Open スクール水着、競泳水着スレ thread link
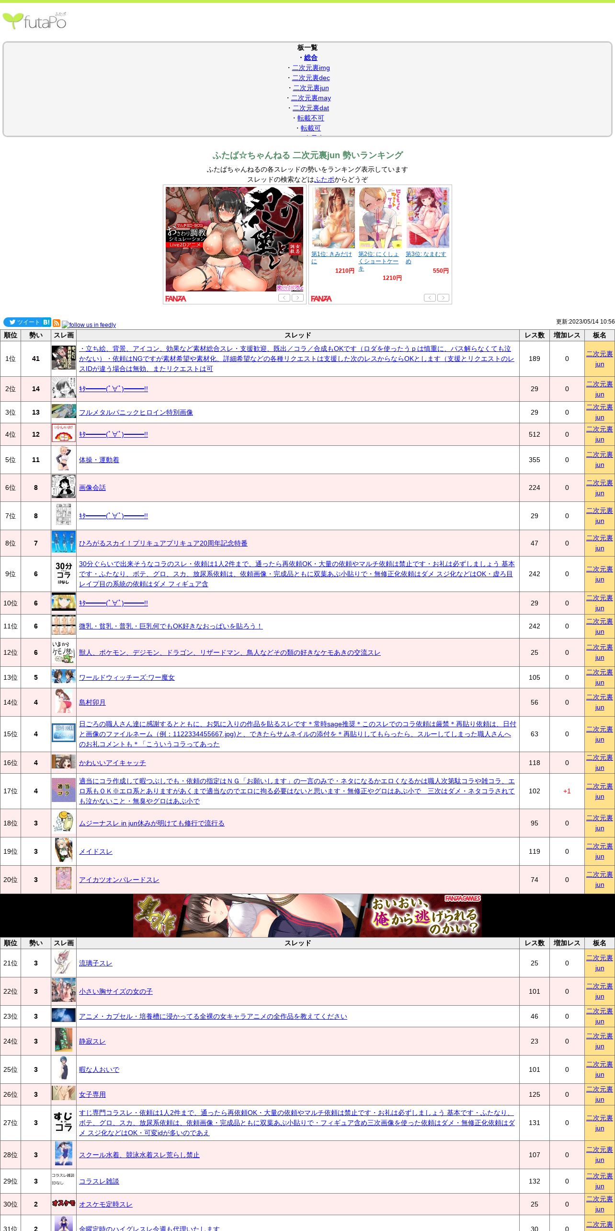Image resolution: width=615 pixels, height=1231 pixels. click(139, 1155)
